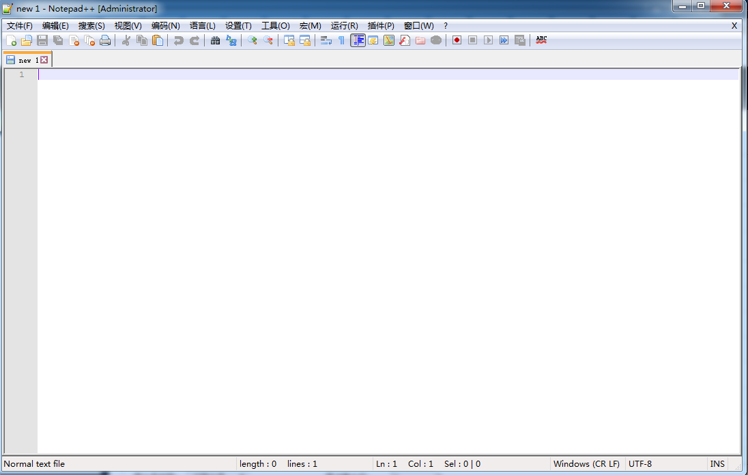Screen dimensions: 748x475
Task: Open the Document Map icon
Action: [x=389, y=40]
